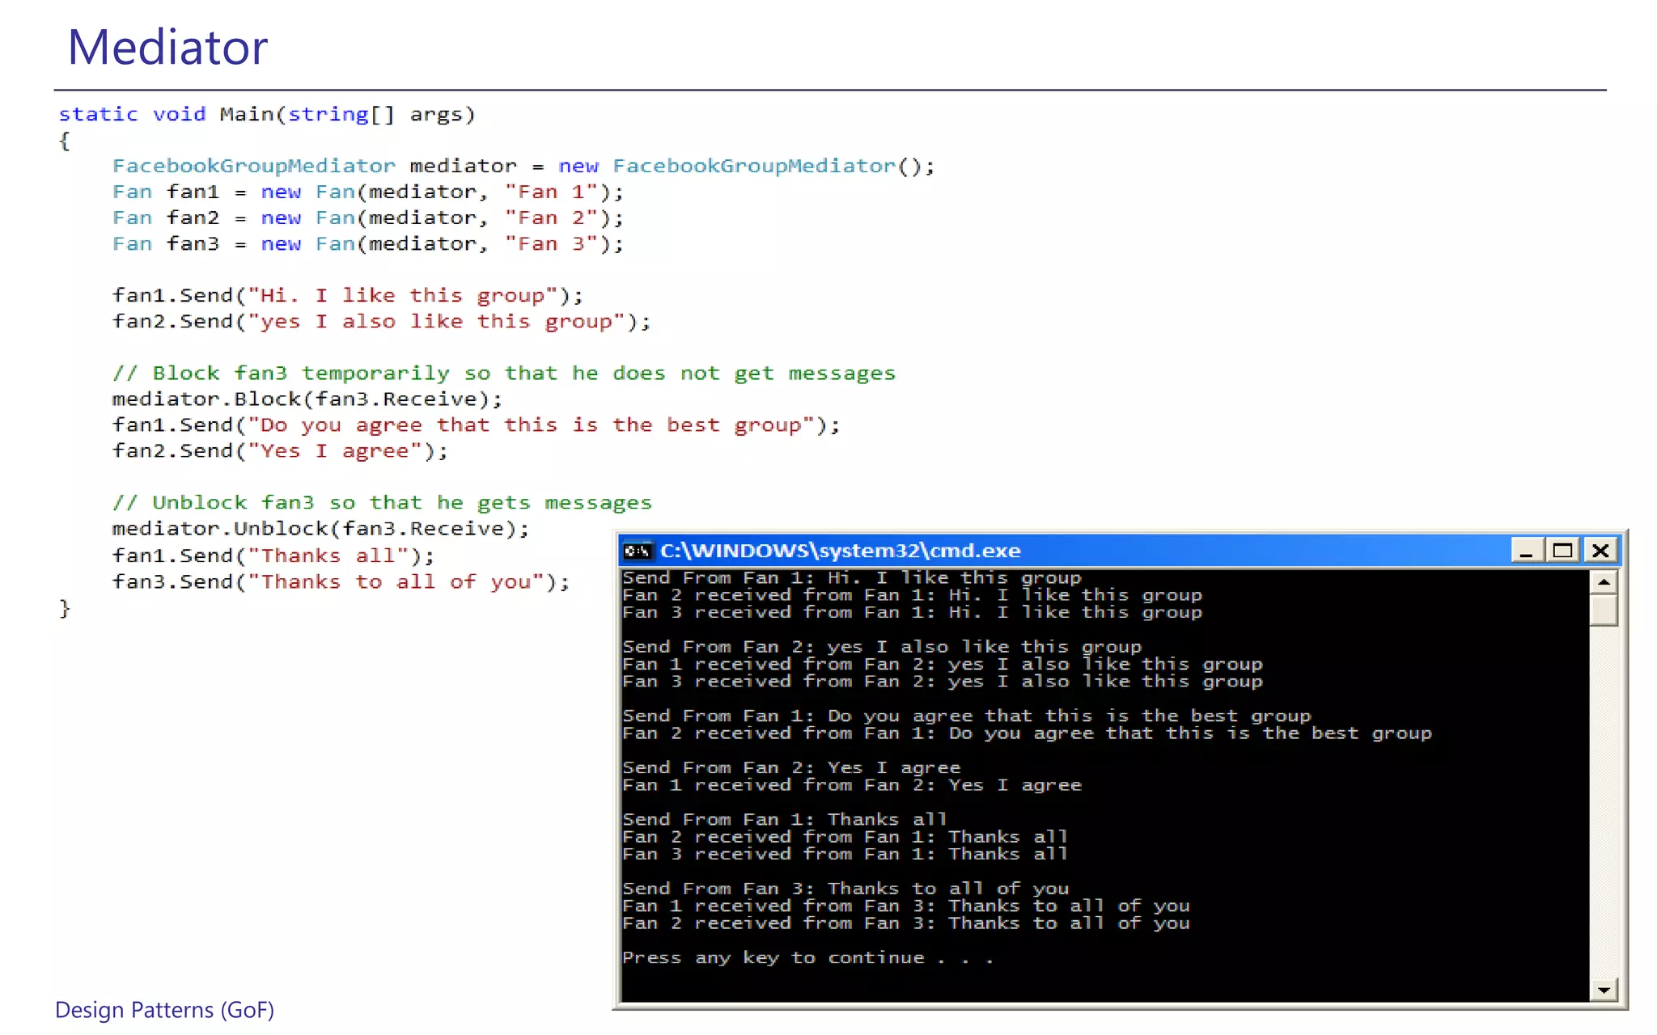1657x1035 pixels.
Task: Click the 'Unblock fan3 so that' comment line
Action: coord(381,503)
